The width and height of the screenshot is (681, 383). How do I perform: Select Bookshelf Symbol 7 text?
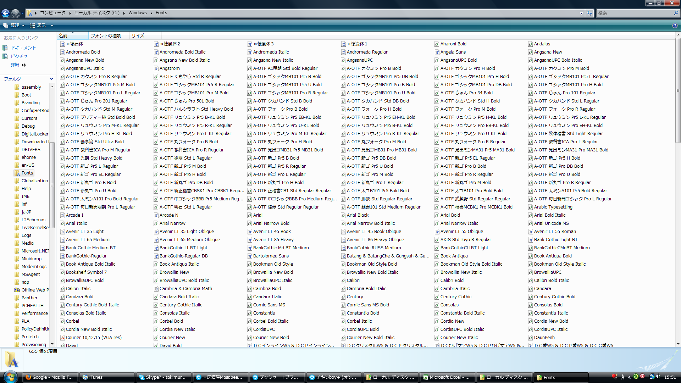[x=86, y=272]
